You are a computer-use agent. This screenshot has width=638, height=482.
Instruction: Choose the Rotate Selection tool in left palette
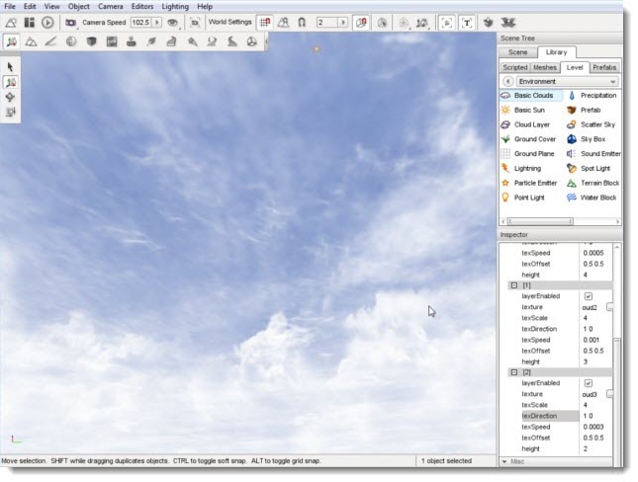tap(10, 97)
